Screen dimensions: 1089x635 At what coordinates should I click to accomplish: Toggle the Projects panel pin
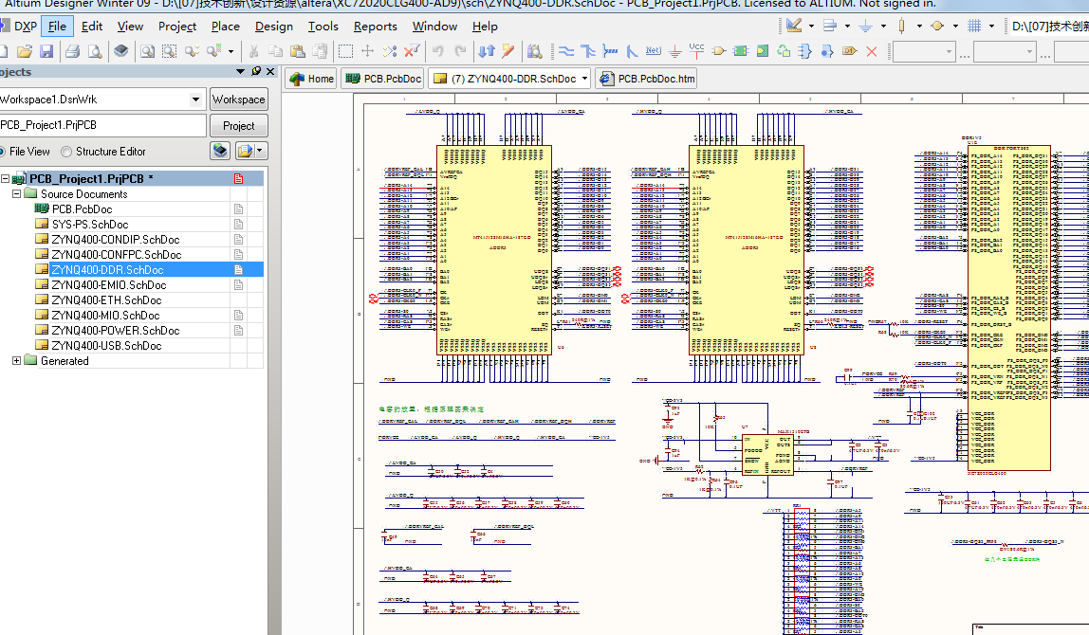tap(256, 71)
